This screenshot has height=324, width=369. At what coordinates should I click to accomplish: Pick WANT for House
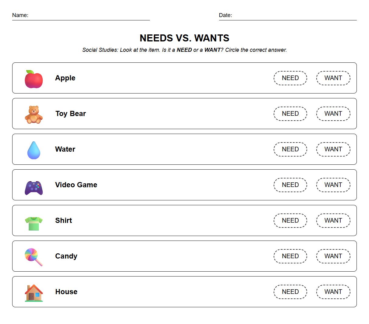tap(333, 292)
